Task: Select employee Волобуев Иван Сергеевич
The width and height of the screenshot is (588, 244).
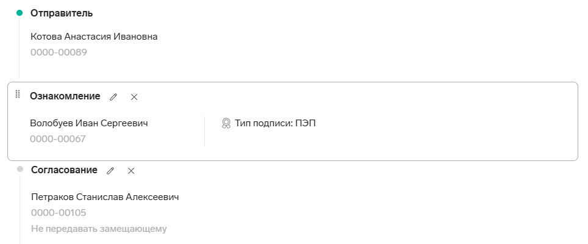Action: [x=89, y=123]
